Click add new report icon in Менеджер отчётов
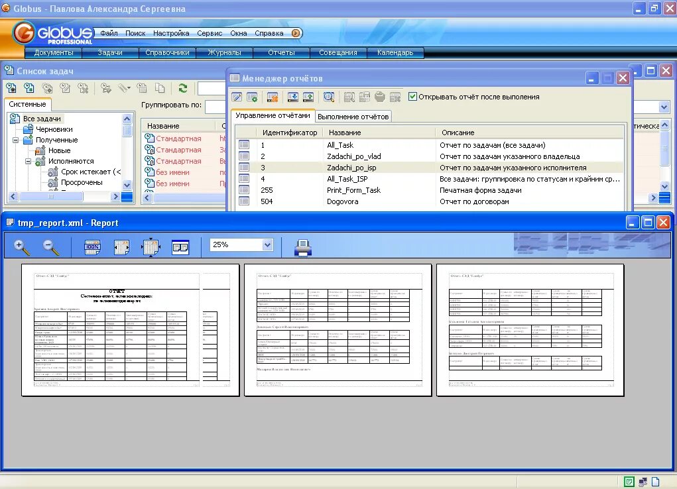Screen dimensions: 677x489 [x=252, y=97]
